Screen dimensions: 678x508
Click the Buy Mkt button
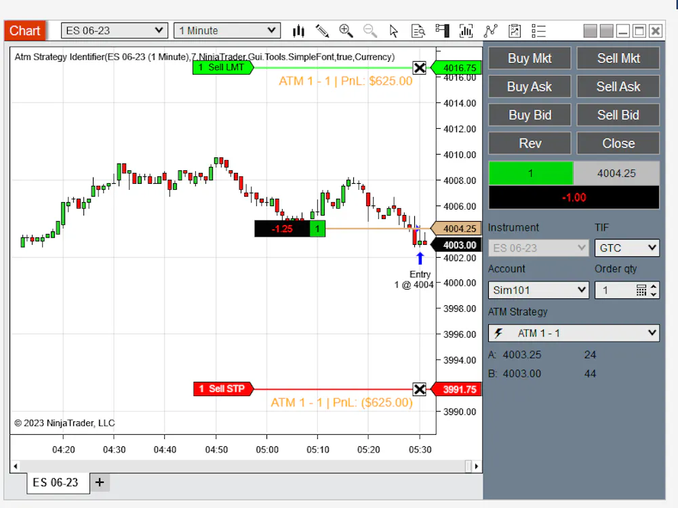click(x=530, y=58)
